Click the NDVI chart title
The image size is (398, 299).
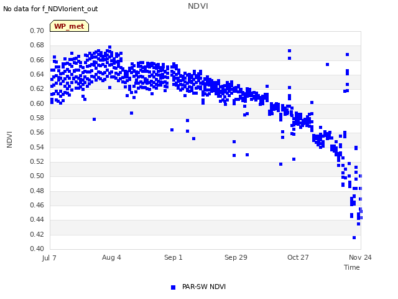198,6
